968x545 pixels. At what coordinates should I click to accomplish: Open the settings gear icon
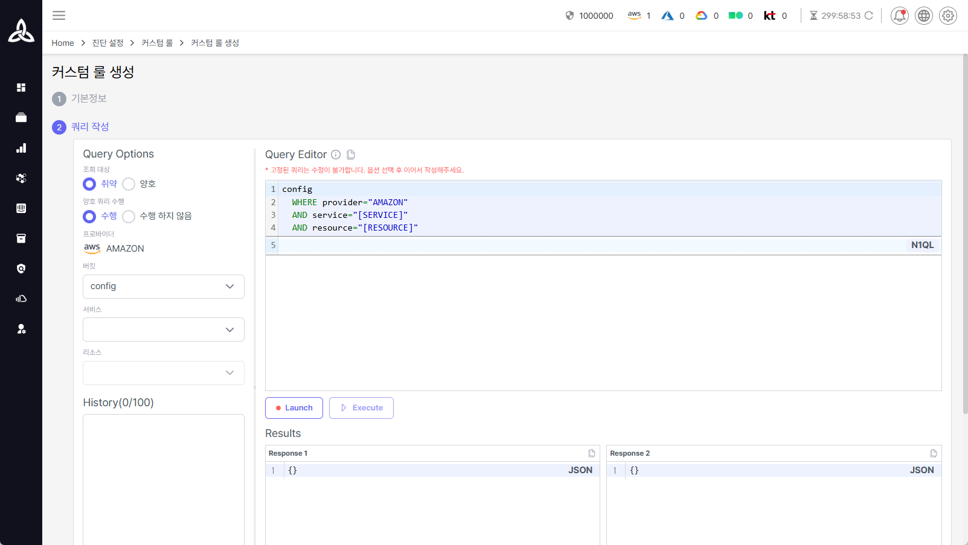947,16
